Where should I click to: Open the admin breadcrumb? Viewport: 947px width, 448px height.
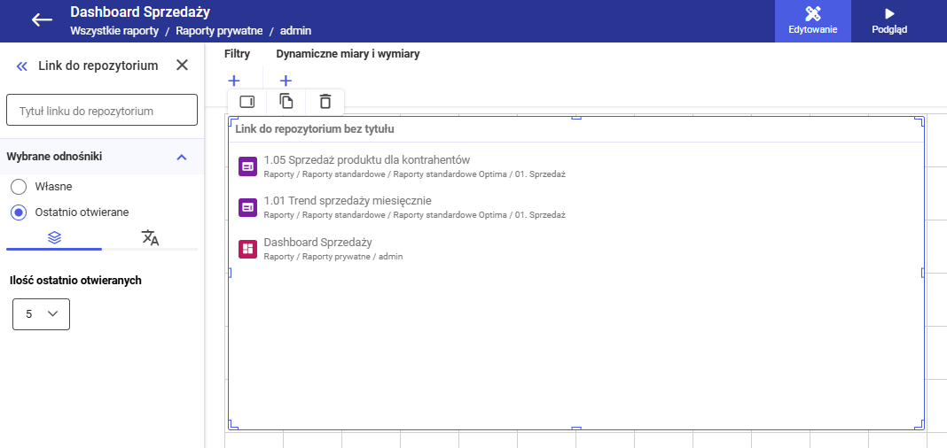click(296, 31)
